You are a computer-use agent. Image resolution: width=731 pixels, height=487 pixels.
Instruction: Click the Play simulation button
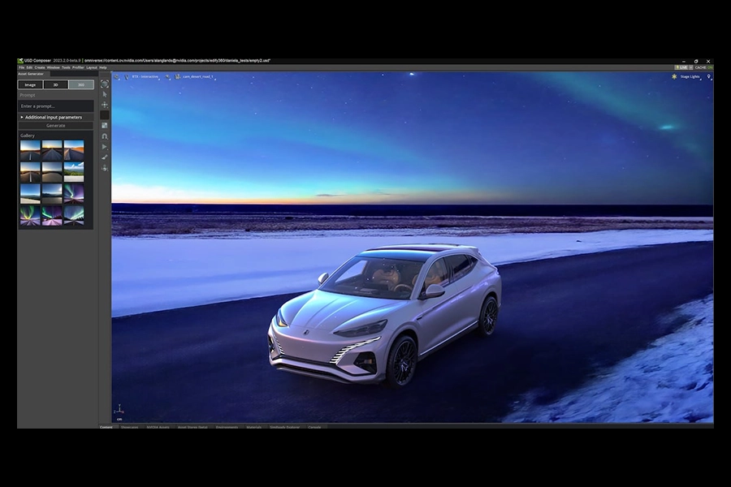click(105, 147)
